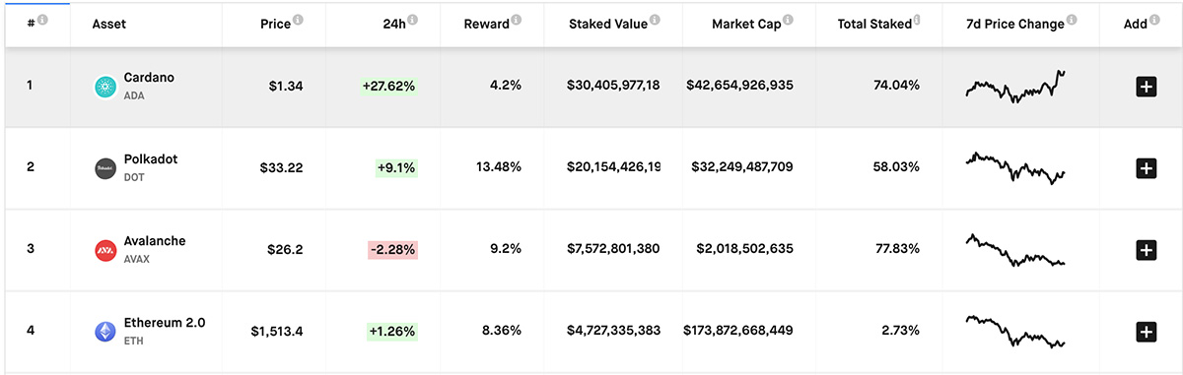Click the Ethereum 2.0 logo icon

point(104,332)
